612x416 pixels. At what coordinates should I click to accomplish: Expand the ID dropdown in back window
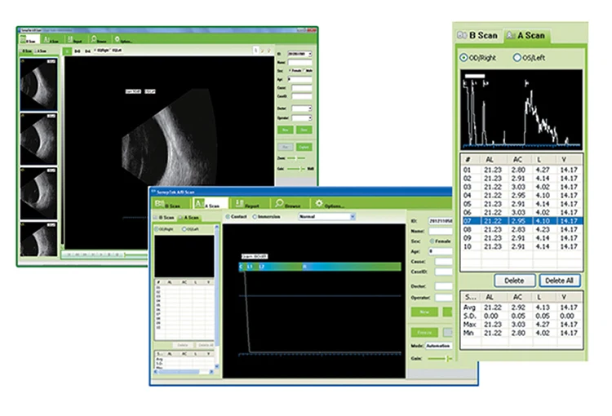[310, 54]
